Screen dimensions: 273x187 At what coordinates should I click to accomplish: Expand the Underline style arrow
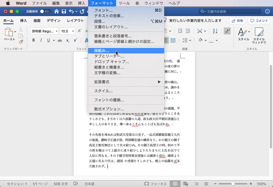(x=54, y=41)
